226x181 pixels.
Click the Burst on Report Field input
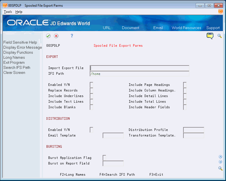pyautogui.click(x=113, y=163)
